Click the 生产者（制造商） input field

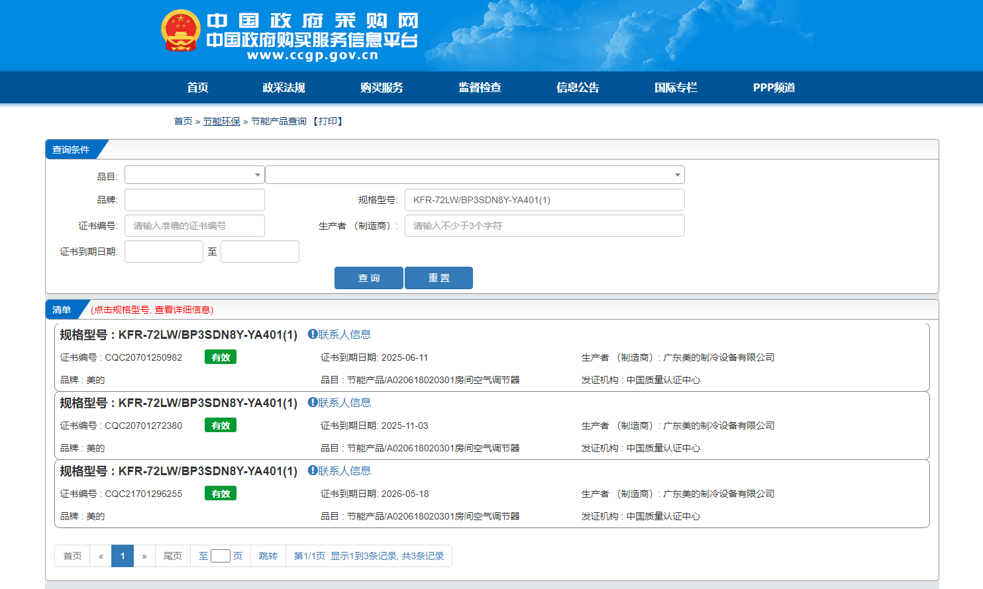coord(544,226)
